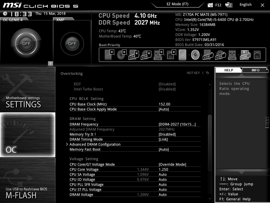Select the USB floppy boot device

click(245, 55)
